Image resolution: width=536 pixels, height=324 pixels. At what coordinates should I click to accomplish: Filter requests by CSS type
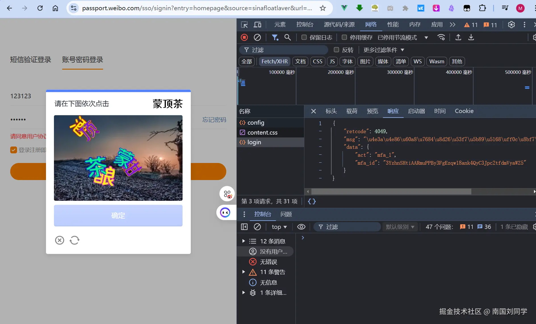(318, 61)
